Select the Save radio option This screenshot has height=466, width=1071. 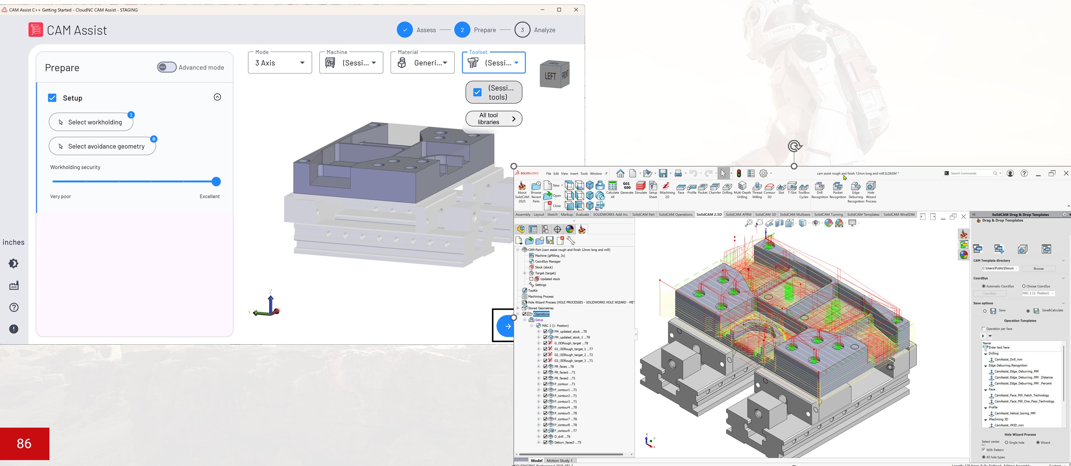pos(984,311)
